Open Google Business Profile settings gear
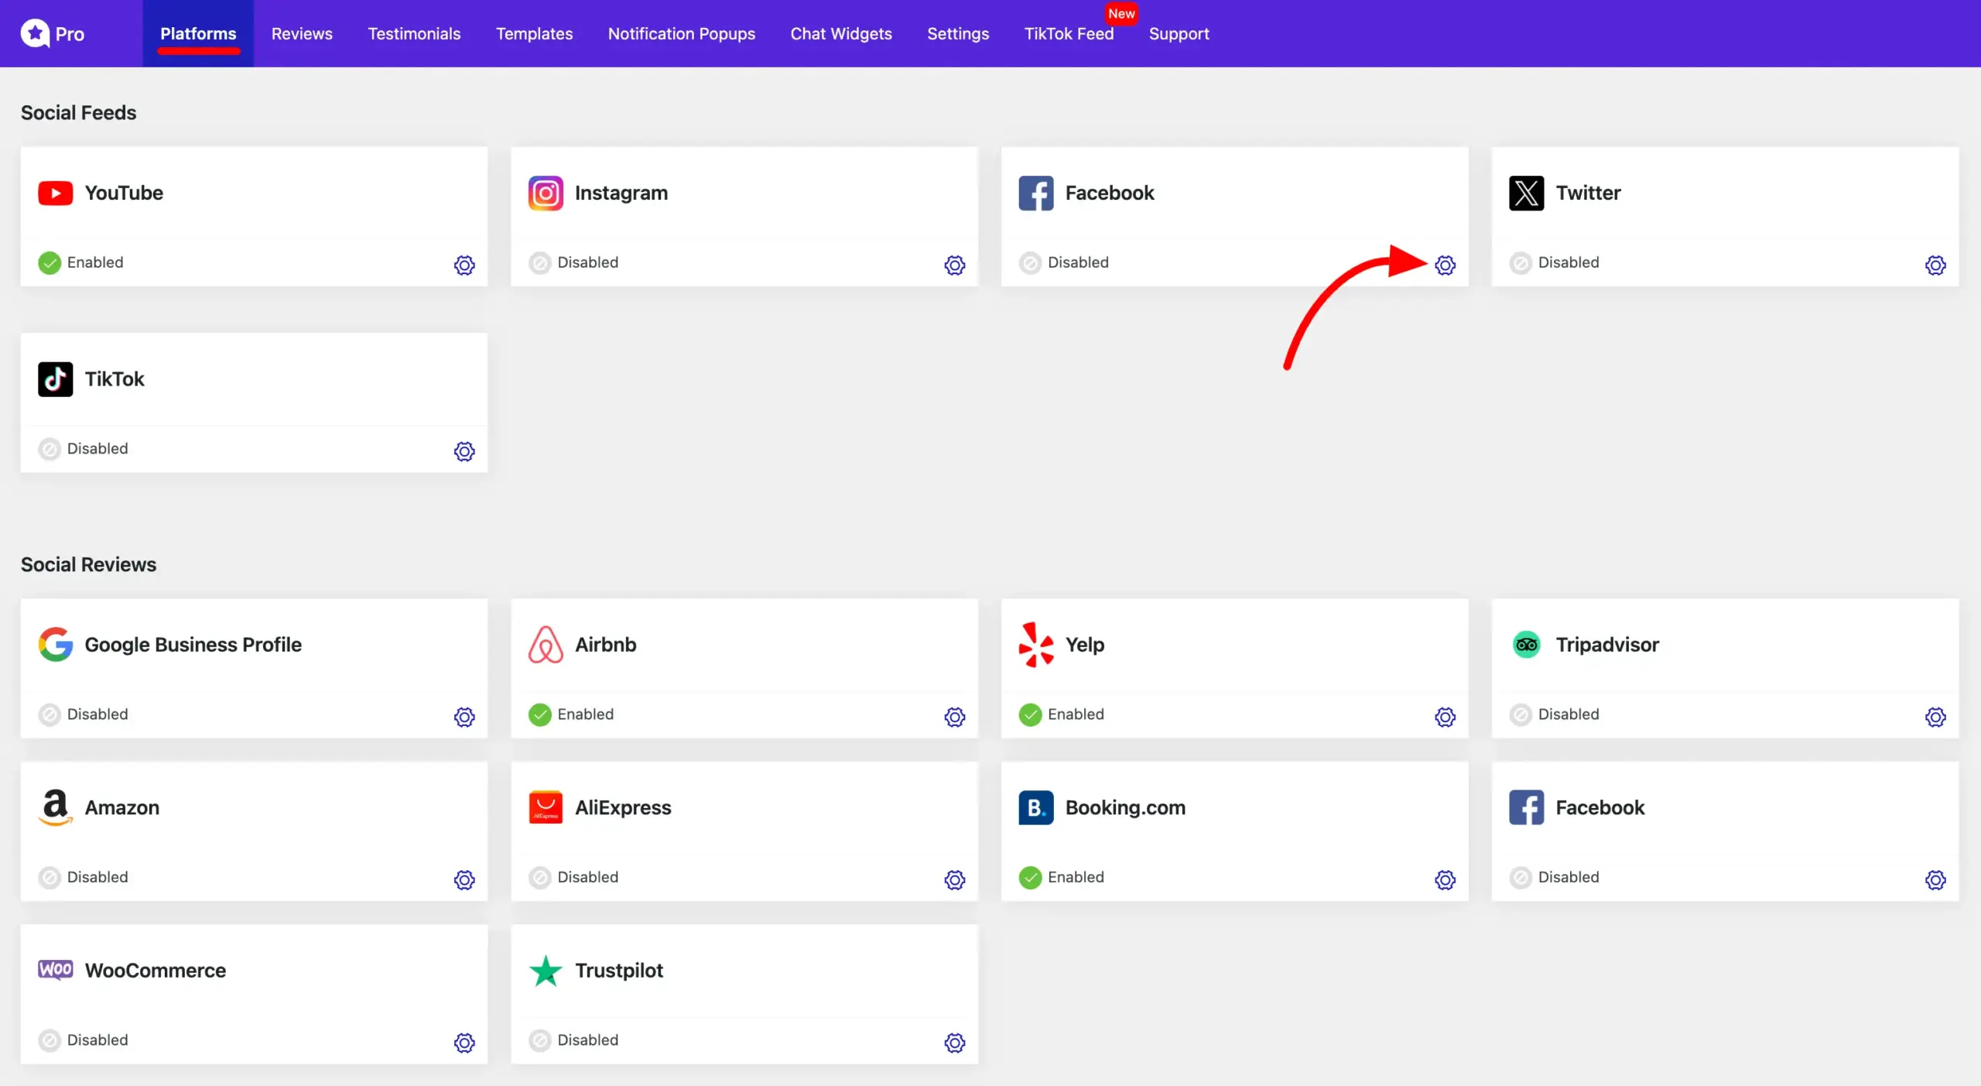Screen dimensions: 1981x1086 tap(464, 717)
